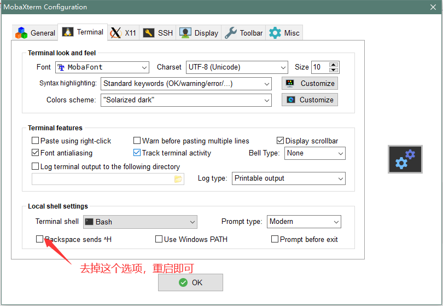Screen dimensions: 443x306
Task: Click the green checkmark on OK
Action: [183, 282]
